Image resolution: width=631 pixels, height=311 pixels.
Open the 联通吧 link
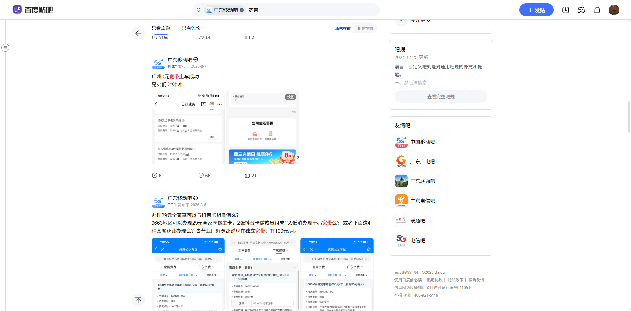pos(418,221)
